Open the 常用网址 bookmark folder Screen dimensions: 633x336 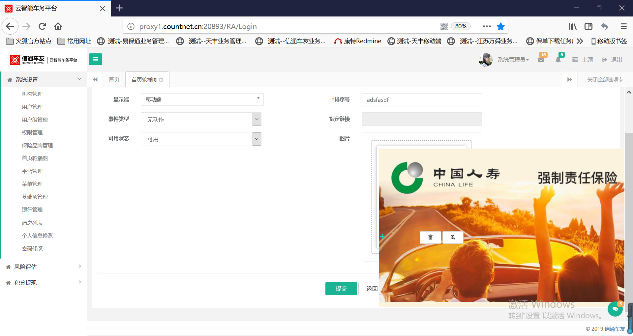point(74,41)
